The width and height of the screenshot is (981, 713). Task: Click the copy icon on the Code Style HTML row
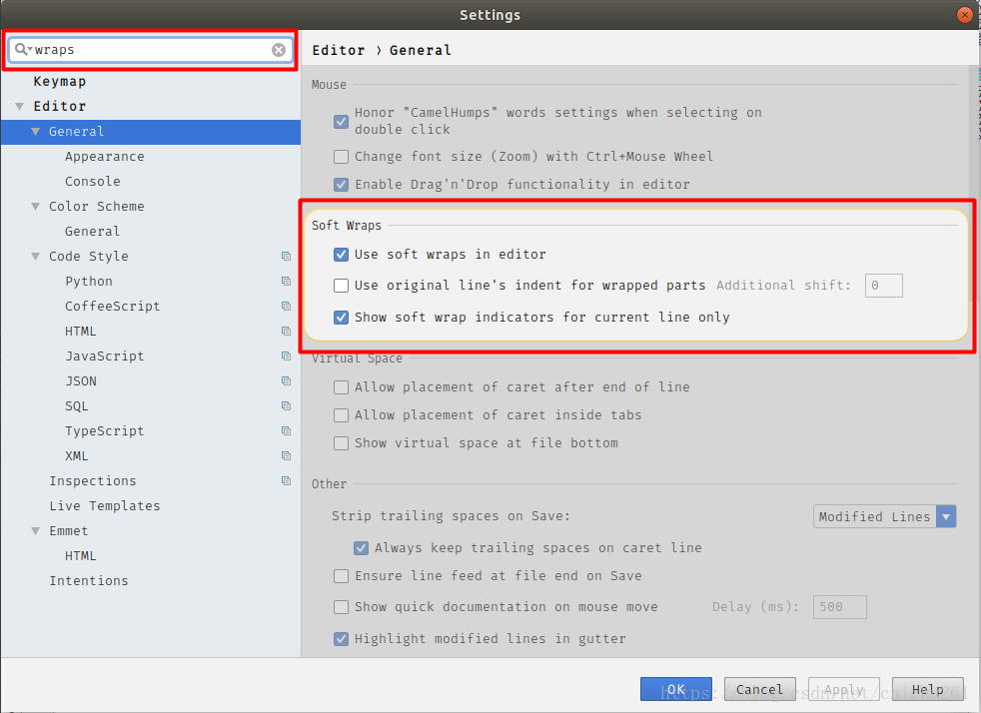(x=286, y=331)
